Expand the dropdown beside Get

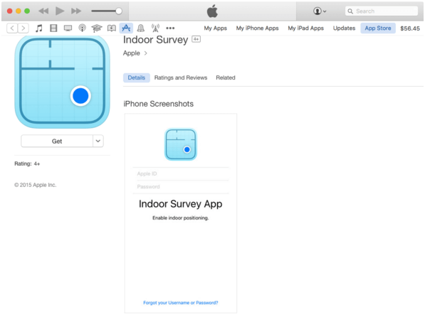[98, 141]
